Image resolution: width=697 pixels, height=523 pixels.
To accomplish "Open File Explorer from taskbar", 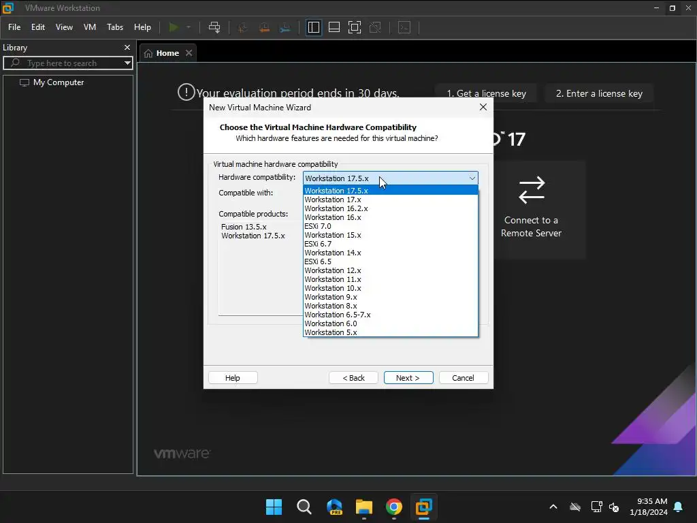I will click(x=364, y=507).
